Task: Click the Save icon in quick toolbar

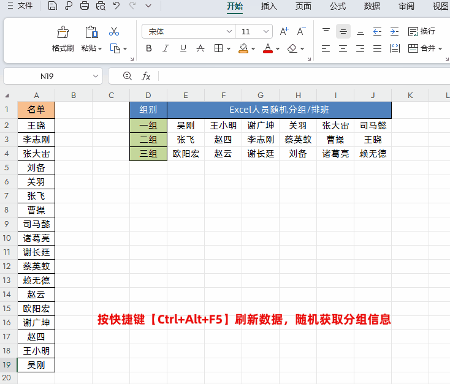Action: [x=52, y=6]
